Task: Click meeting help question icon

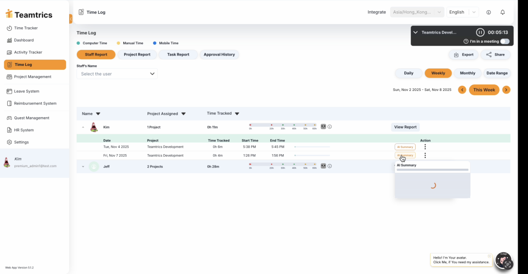Action: point(466,41)
